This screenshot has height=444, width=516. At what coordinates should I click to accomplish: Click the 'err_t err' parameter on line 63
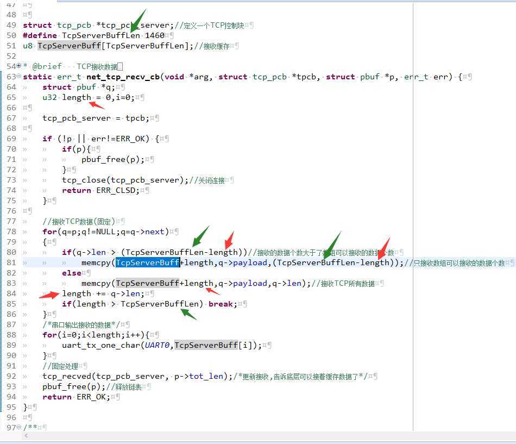[x=428, y=77]
